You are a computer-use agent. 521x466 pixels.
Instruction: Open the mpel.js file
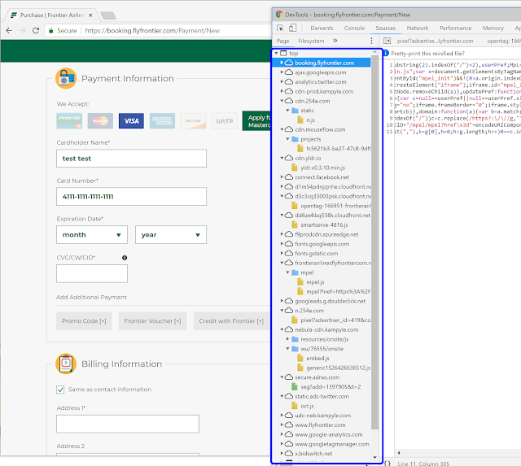(x=315, y=281)
